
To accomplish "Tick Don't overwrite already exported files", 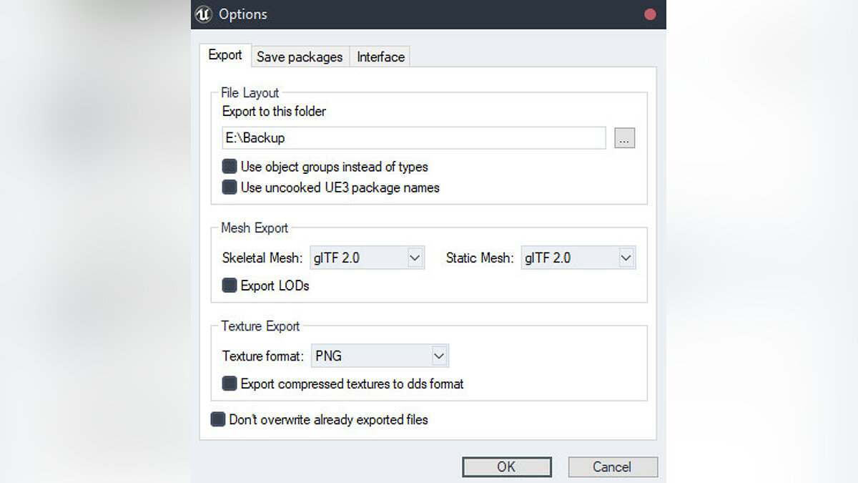I will click(x=218, y=419).
